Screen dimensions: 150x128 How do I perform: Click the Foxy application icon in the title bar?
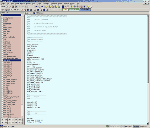pos(1,1)
